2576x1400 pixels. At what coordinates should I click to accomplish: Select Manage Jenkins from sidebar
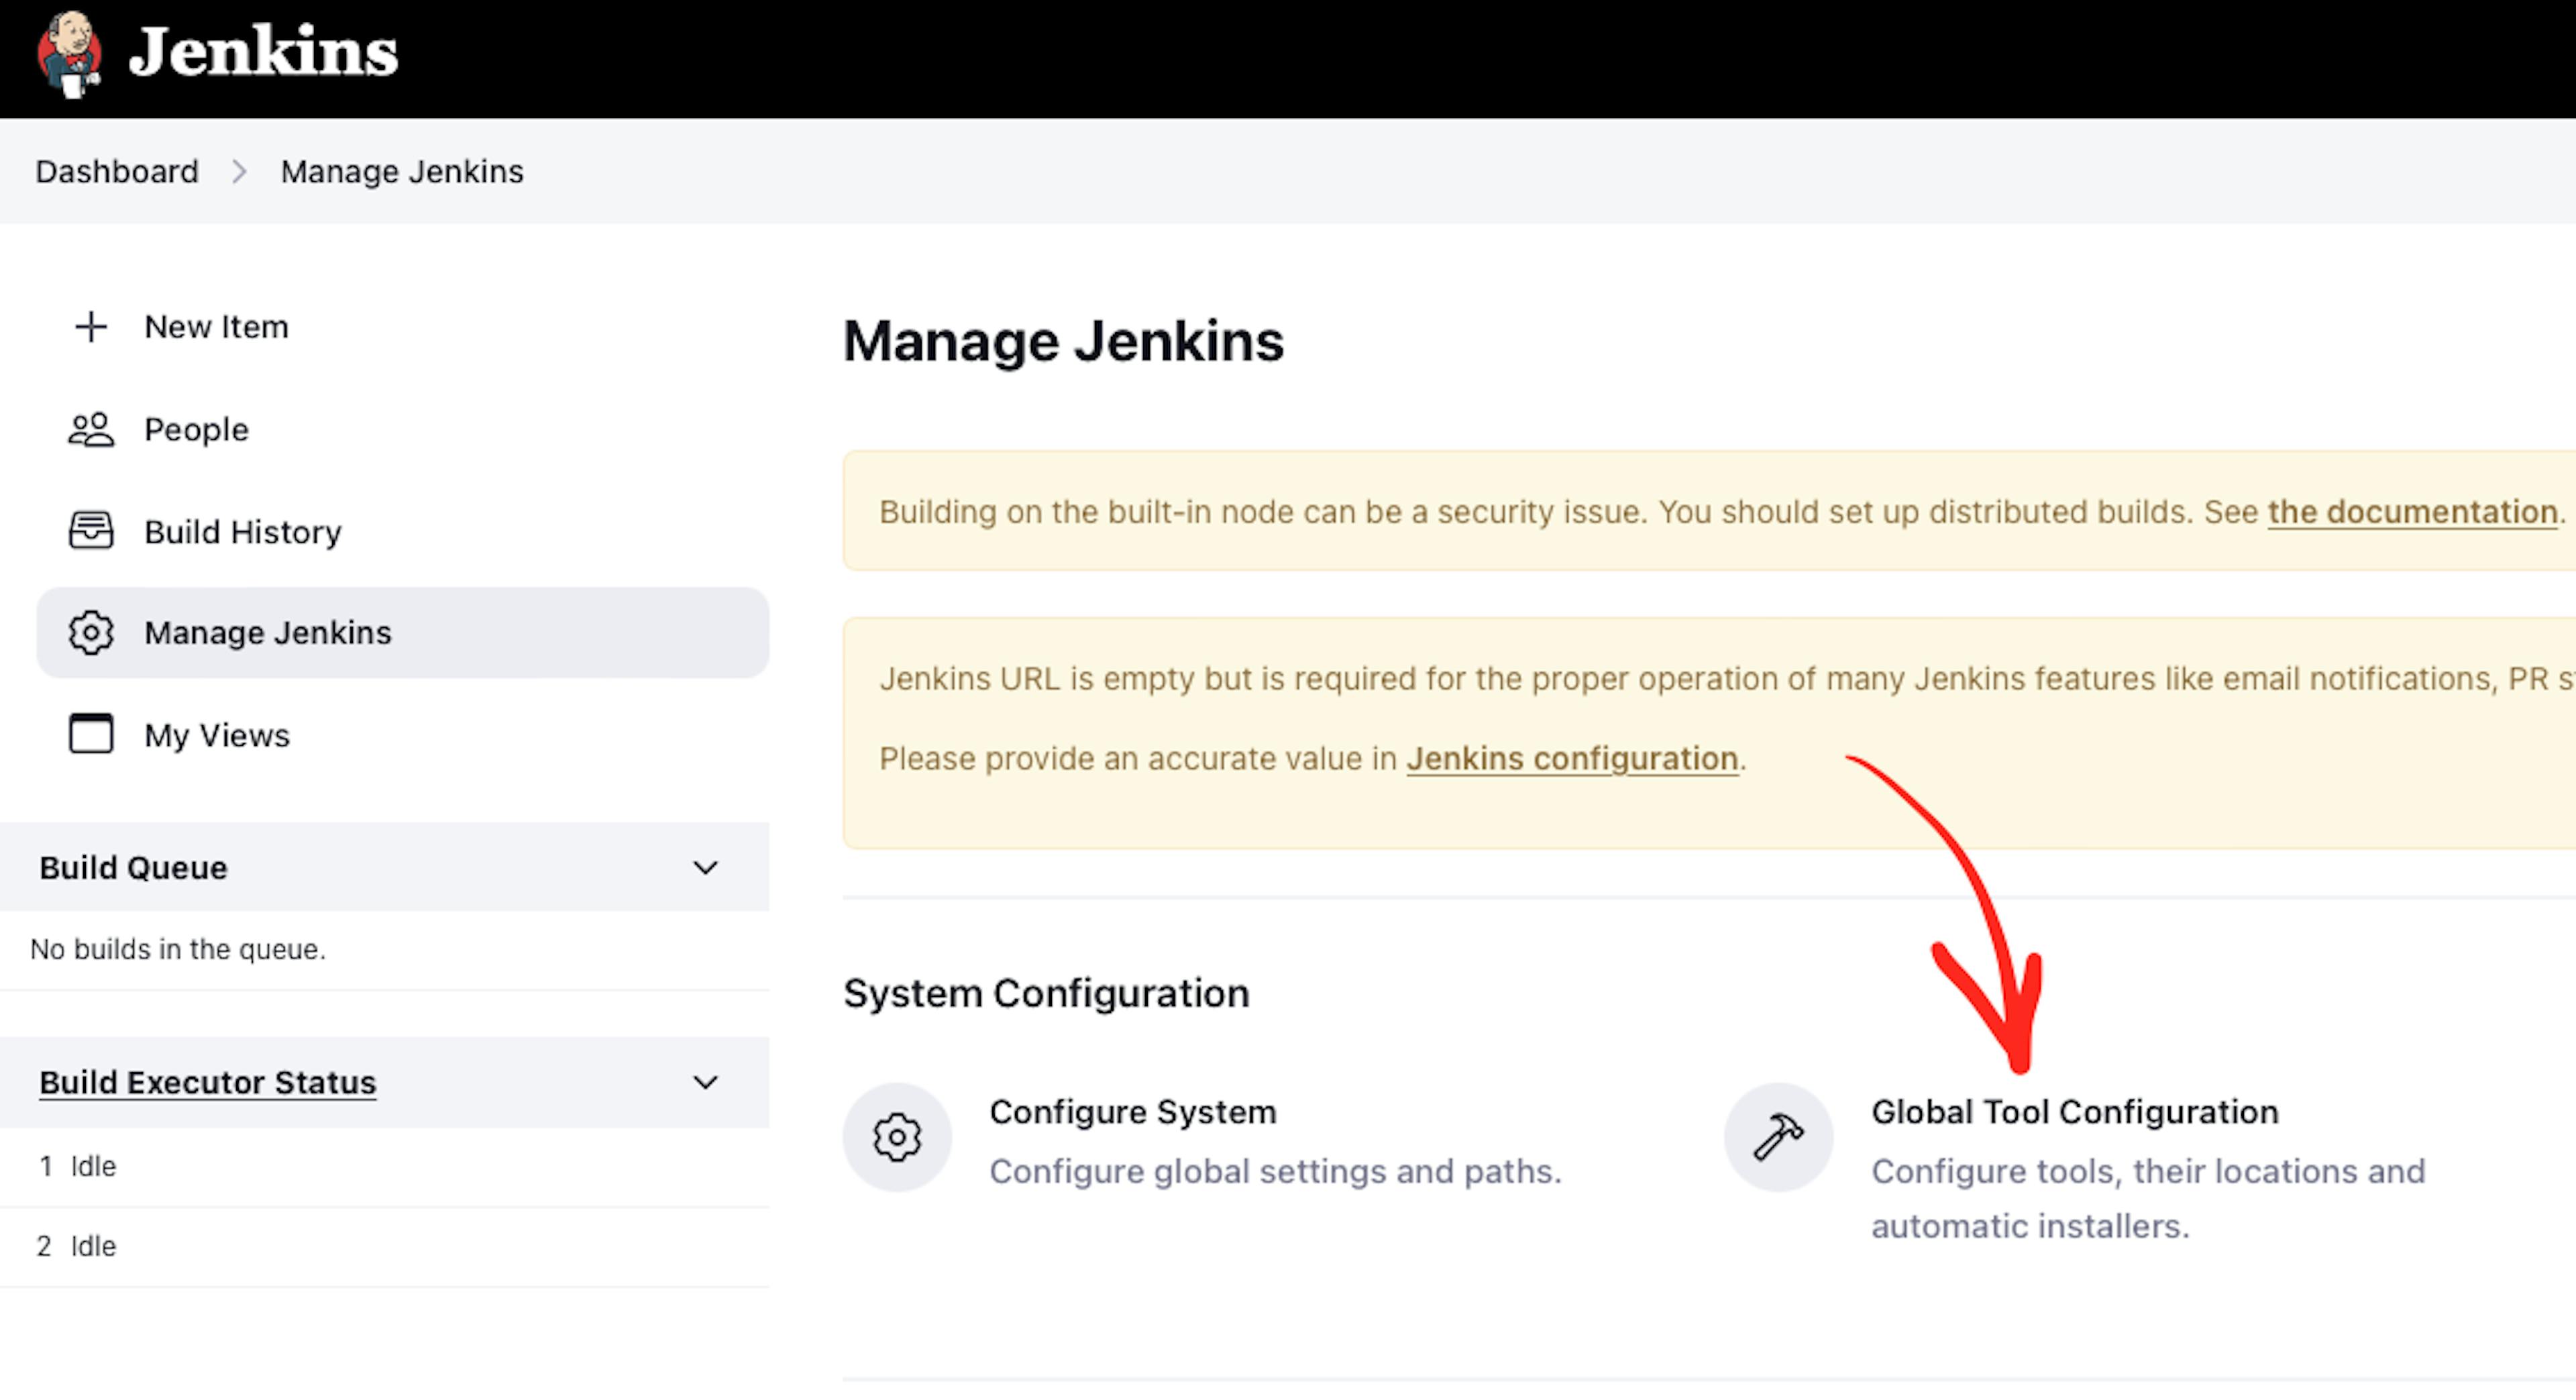(x=266, y=633)
